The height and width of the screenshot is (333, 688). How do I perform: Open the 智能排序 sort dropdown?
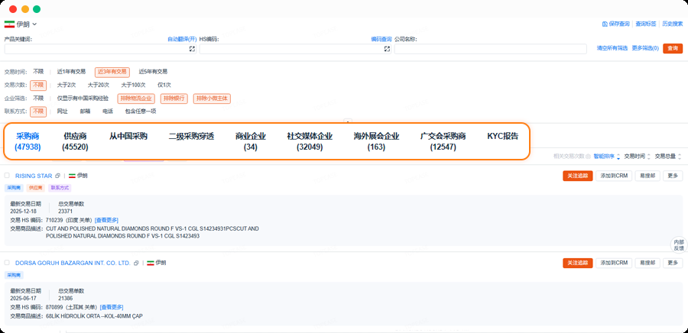coord(606,156)
